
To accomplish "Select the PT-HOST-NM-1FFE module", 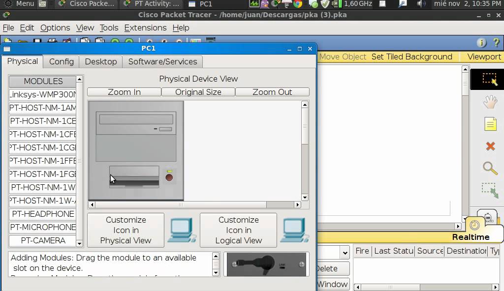I will pyautogui.click(x=43, y=161).
